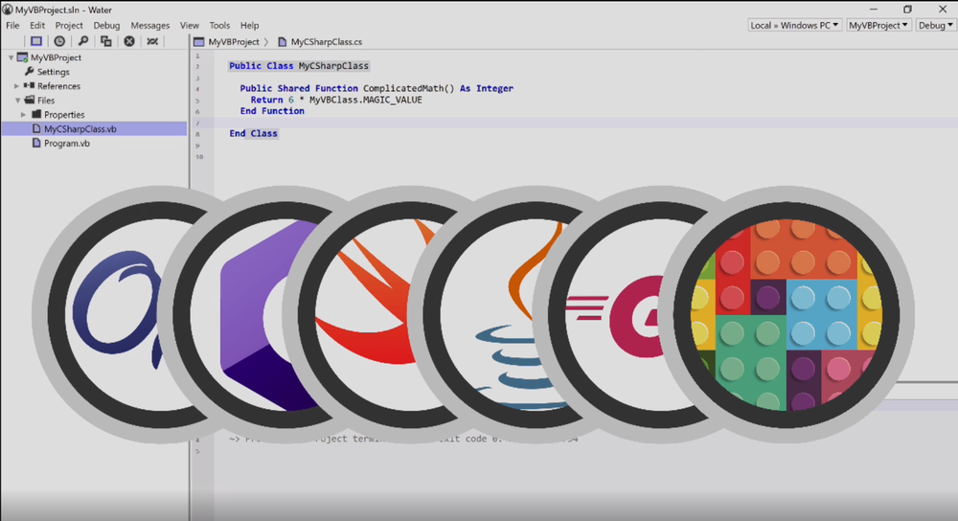Click the folder icon beside Properties
Screen dimensions: 958x521
[36, 114]
